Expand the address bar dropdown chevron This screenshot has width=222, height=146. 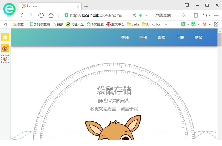pos(147,15)
